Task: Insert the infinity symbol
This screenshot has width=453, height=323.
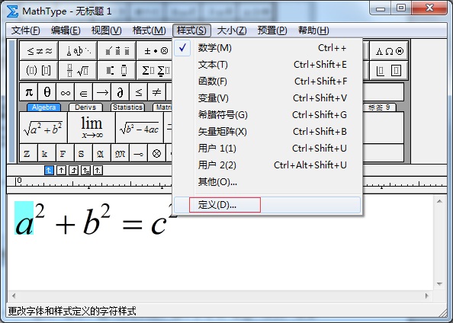Action: tap(66, 92)
